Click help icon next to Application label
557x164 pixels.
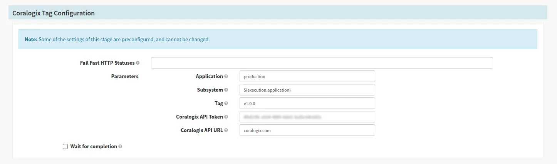click(226, 76)
